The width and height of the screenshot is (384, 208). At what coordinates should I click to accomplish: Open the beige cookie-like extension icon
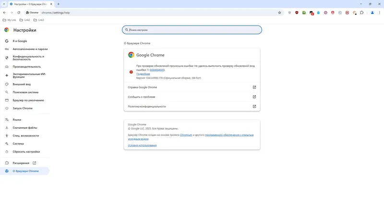click(x=354, y=13)
